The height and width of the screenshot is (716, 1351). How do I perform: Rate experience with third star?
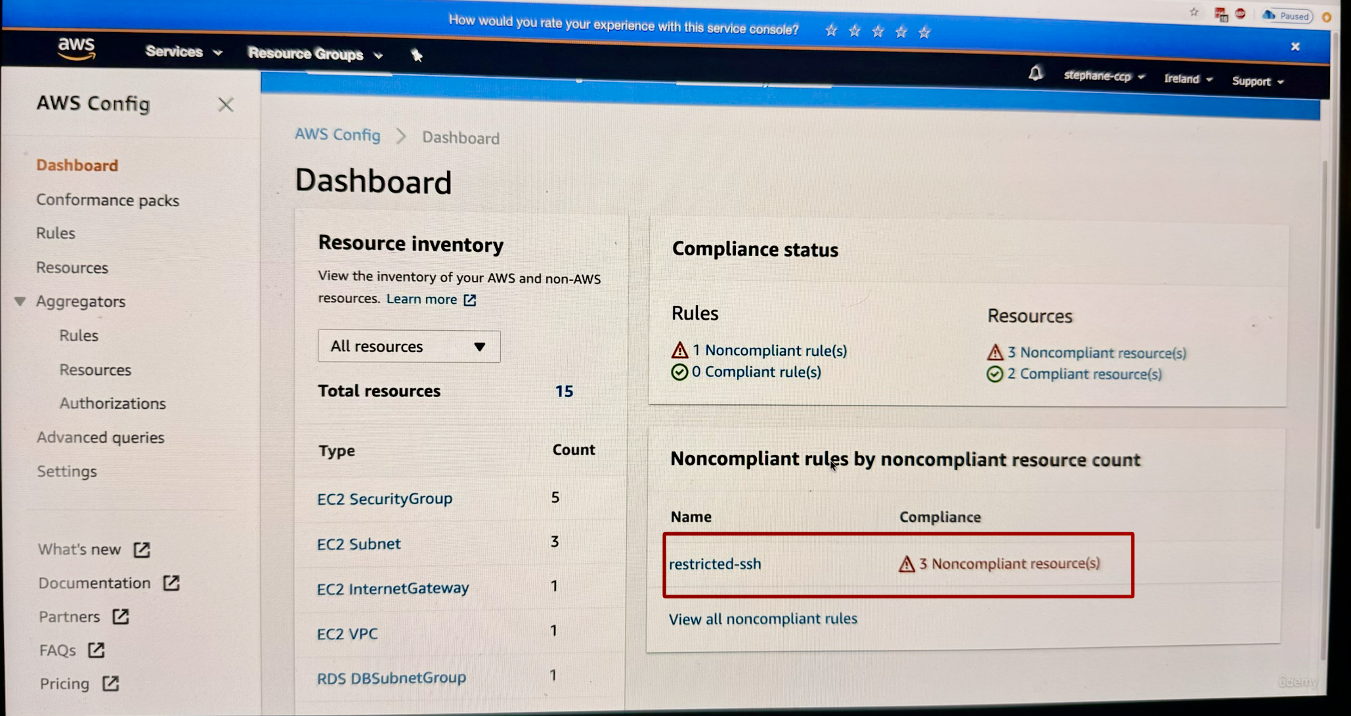pos(878,32)
